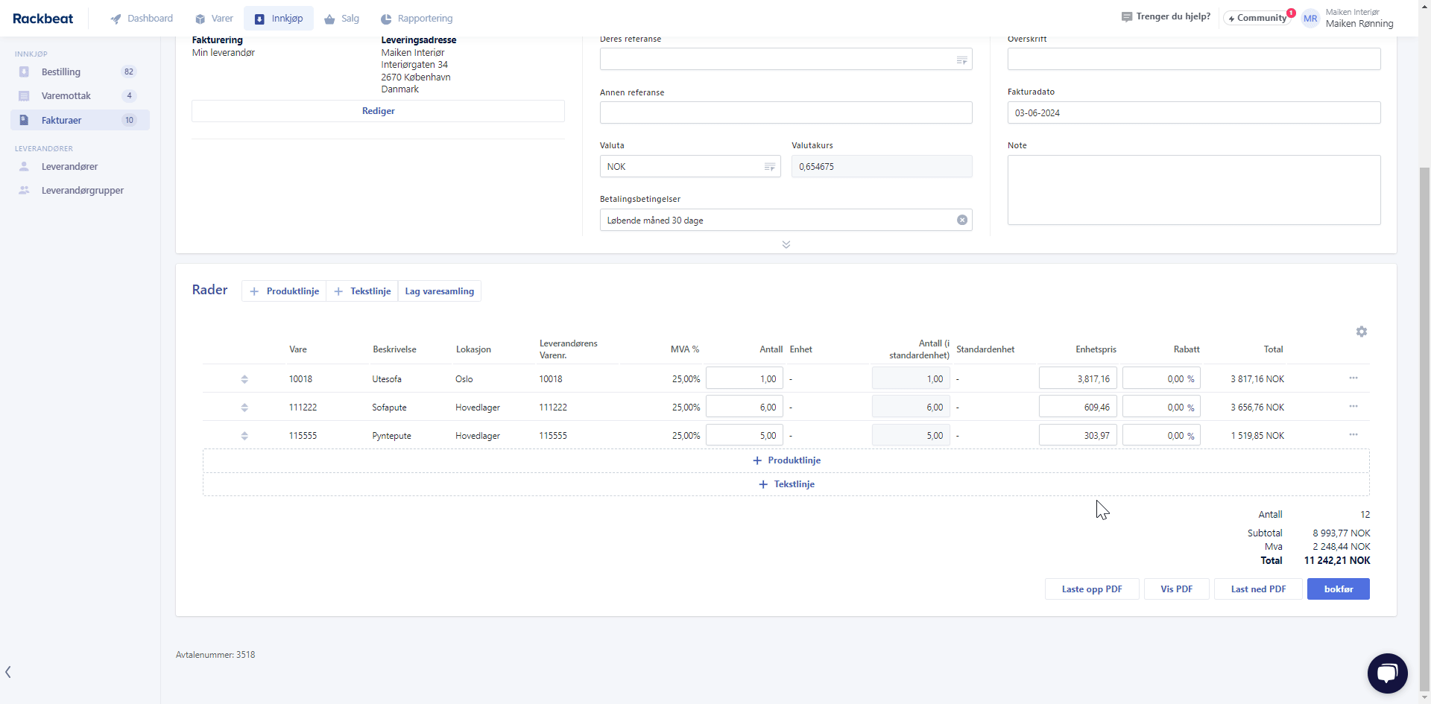The height and width of the screenshot is (704, 1431).
Task: Click the blue bokfør button
Action: (x=1338, y=589)
